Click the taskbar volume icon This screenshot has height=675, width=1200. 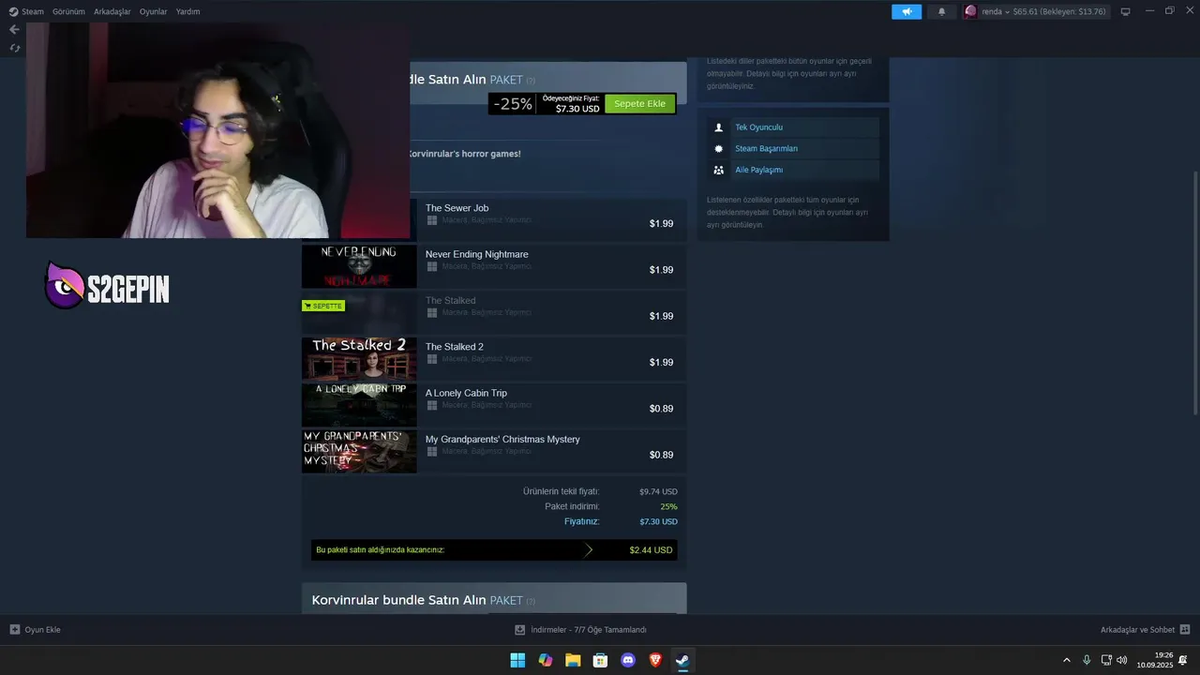[x=1122, y=660]
